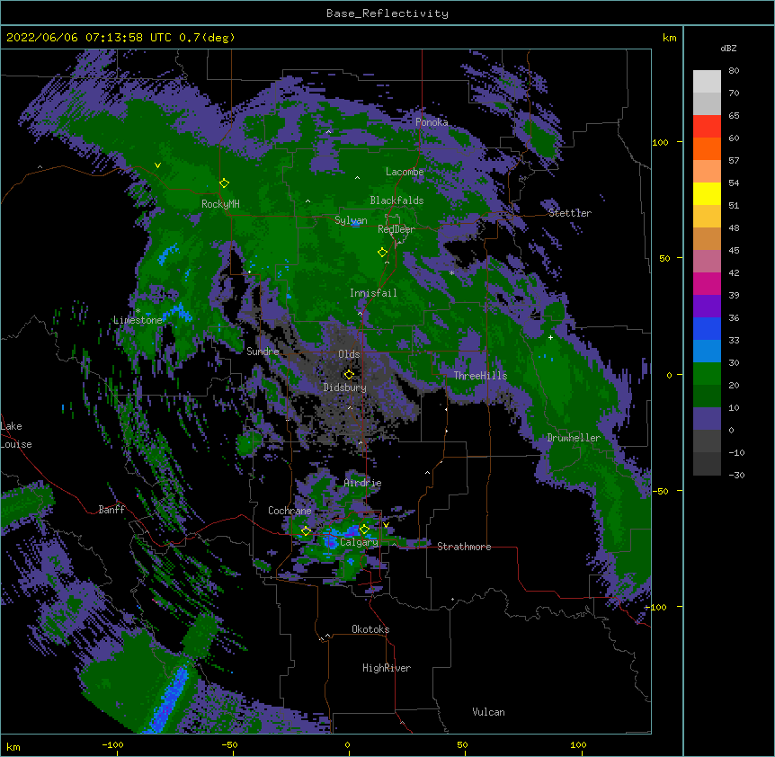Click the Blackfalds city label

pyautogui.click(x=396, y=200)
